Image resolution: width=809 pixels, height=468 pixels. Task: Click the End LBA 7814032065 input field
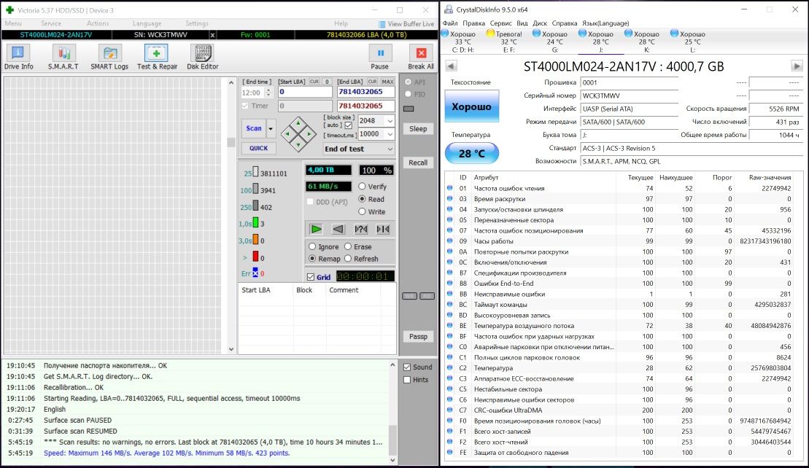pos(365,92)
